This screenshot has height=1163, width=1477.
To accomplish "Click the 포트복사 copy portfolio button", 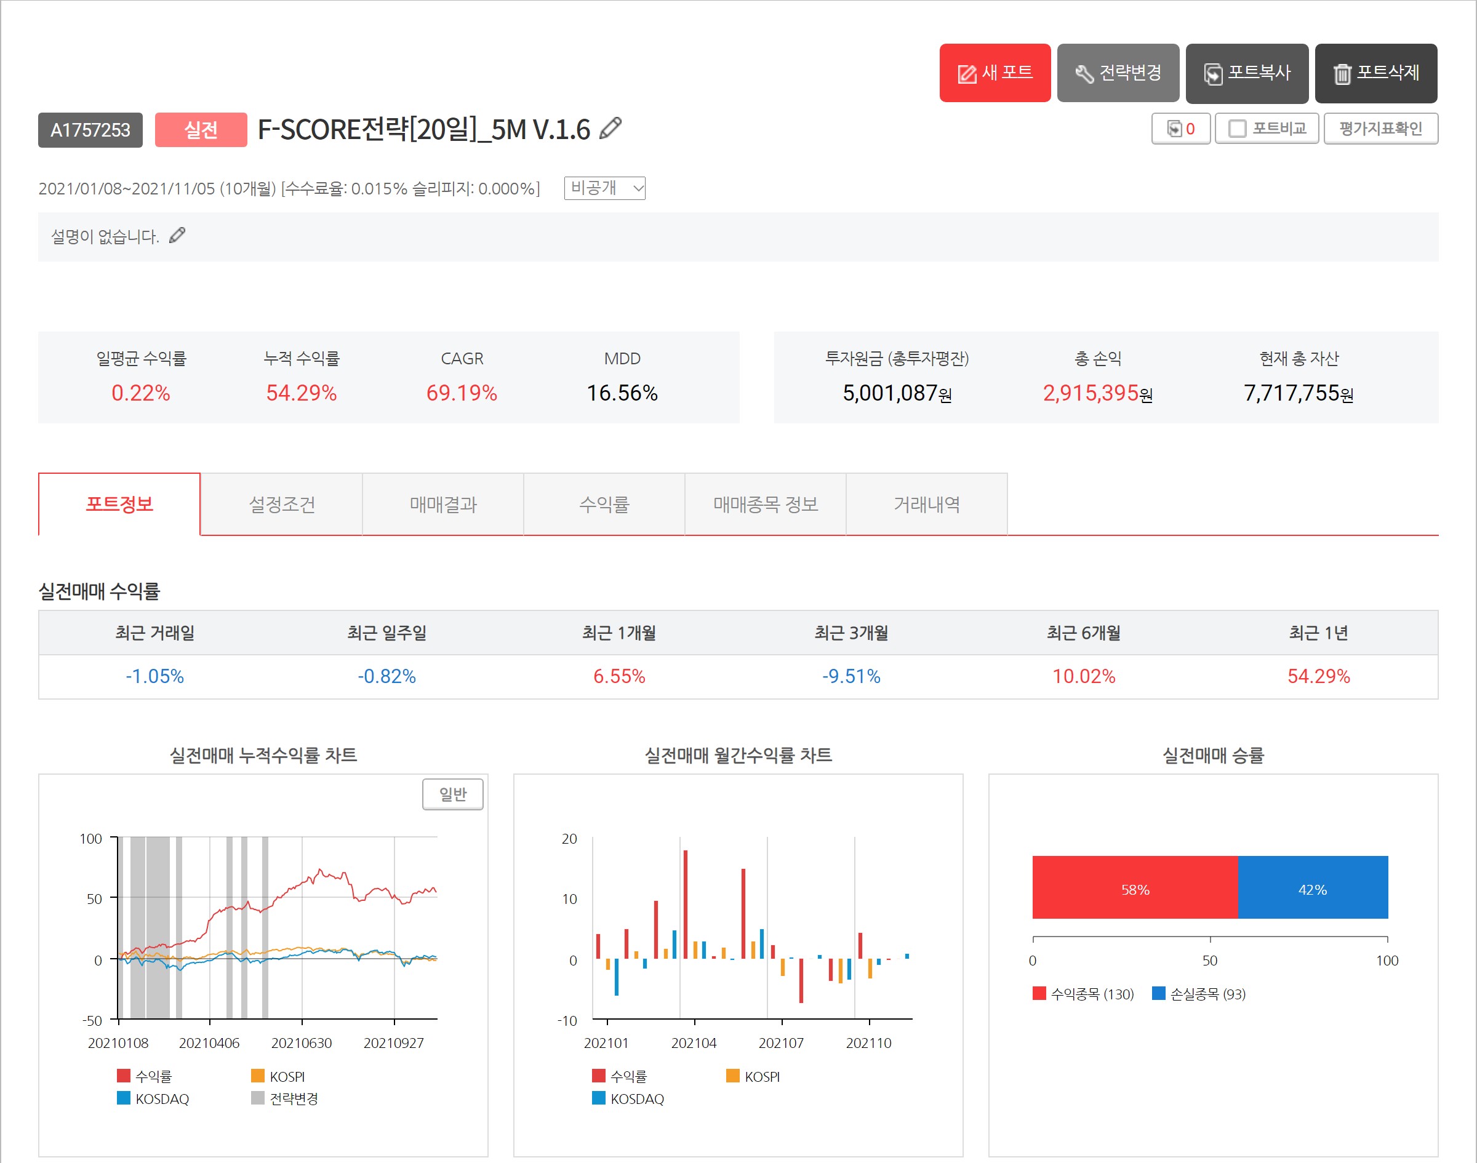I will coord(1246,73).
